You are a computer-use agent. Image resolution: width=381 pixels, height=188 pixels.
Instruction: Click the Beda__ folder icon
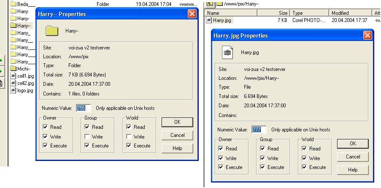(13, 4)
